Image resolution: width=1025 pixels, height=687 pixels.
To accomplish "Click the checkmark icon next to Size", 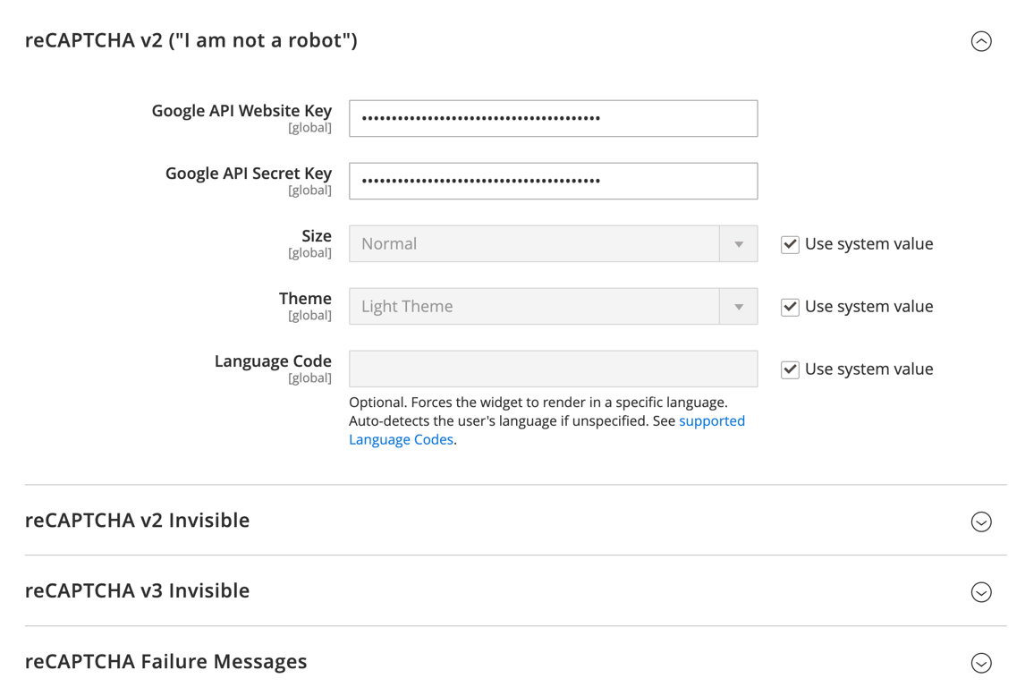I will [x=790, y=243].
